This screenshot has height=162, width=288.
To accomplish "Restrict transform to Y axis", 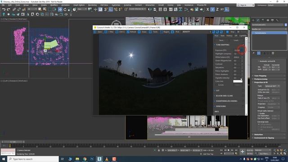I will point(212,9).
